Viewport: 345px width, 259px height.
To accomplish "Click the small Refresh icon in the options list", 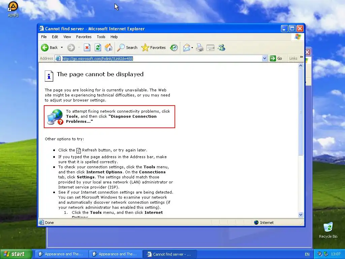I will 79,150.
